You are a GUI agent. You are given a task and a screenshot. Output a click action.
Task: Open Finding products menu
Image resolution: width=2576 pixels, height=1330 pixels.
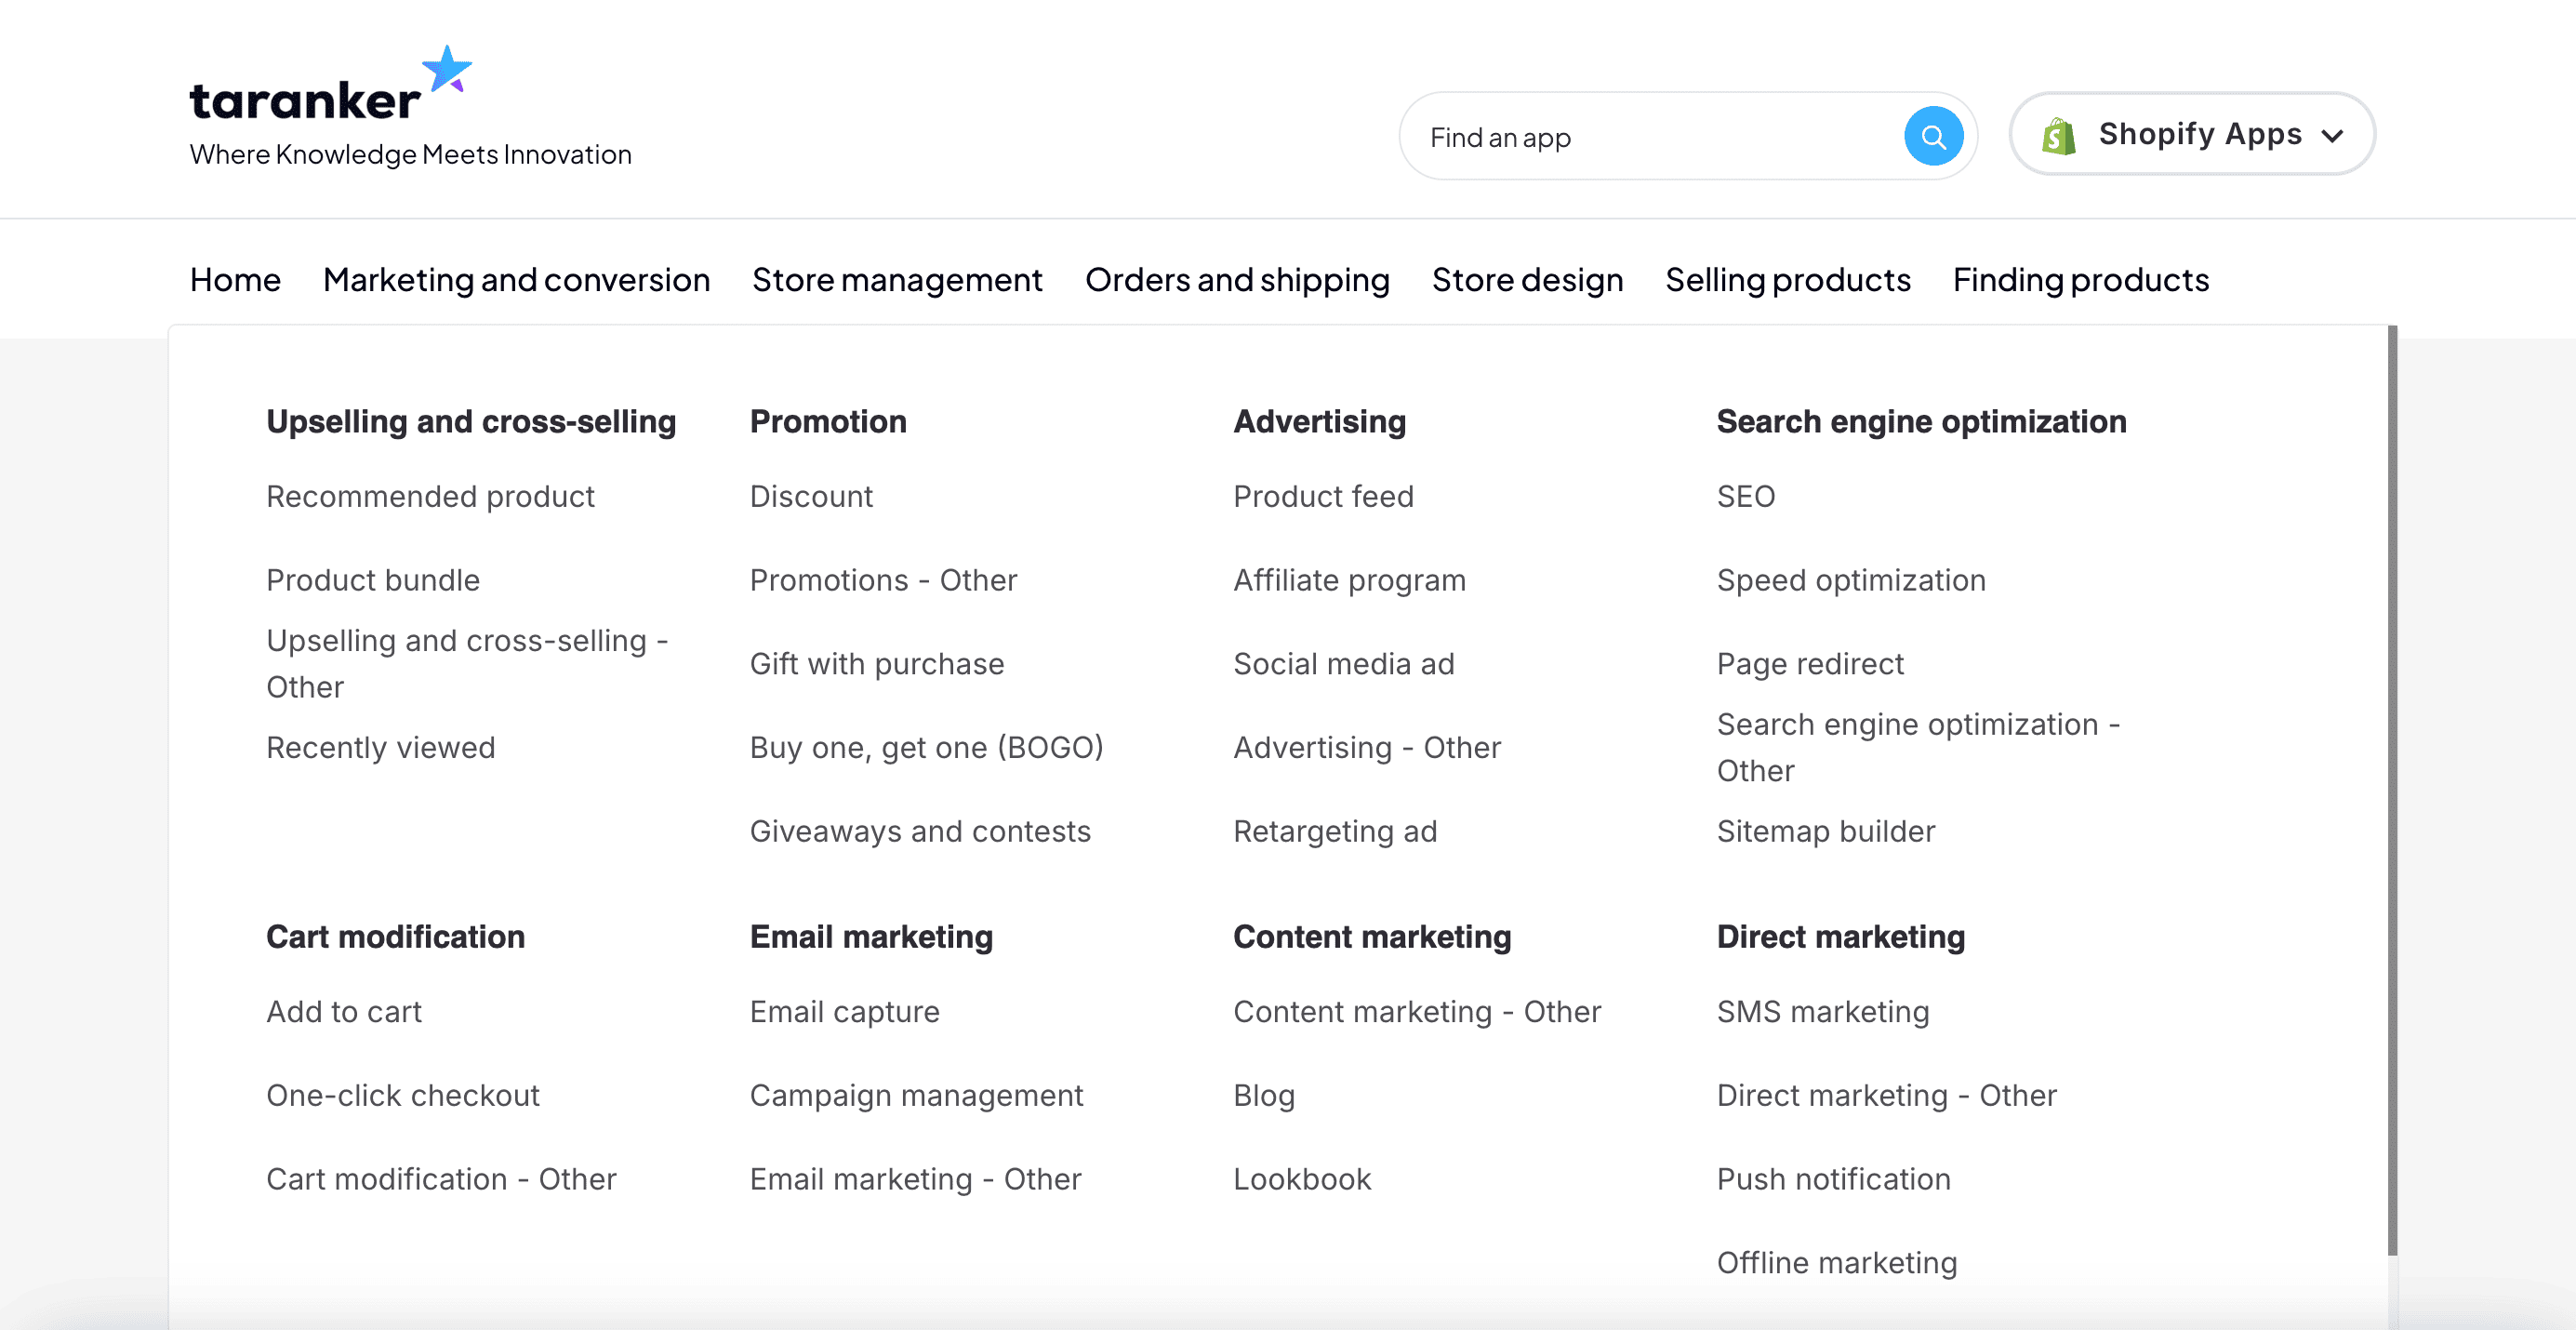tap(2081, 280)
